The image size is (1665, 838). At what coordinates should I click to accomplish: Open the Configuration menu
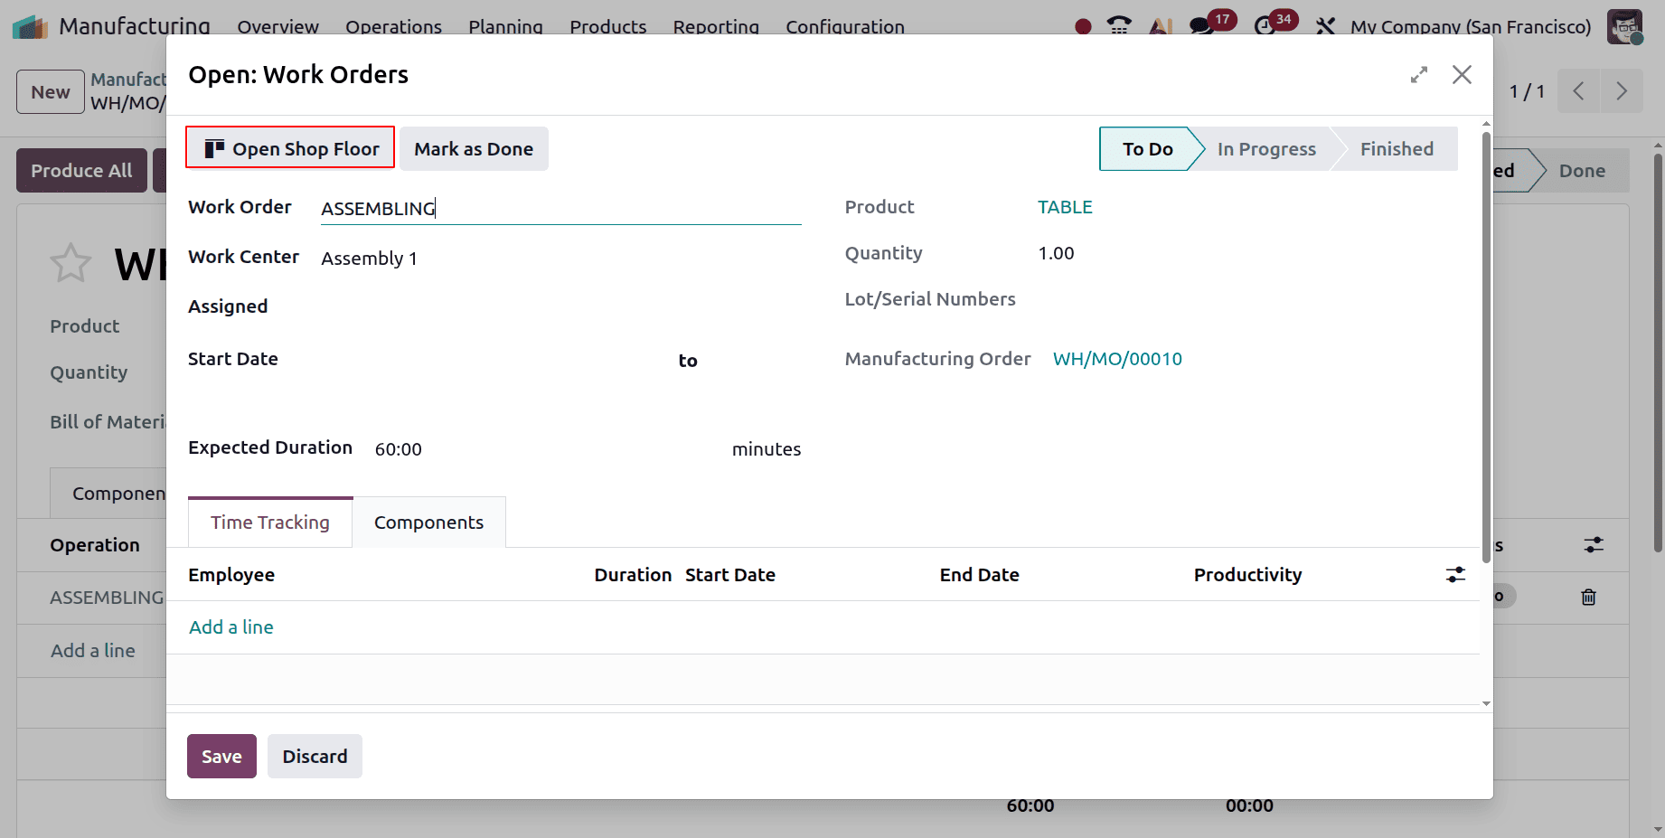tap(844, 26)
